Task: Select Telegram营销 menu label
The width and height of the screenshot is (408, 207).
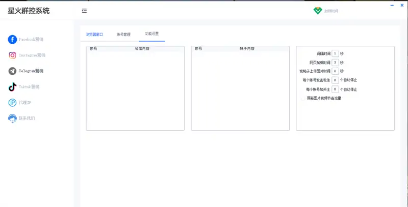Action: click(x=31, y=71)
